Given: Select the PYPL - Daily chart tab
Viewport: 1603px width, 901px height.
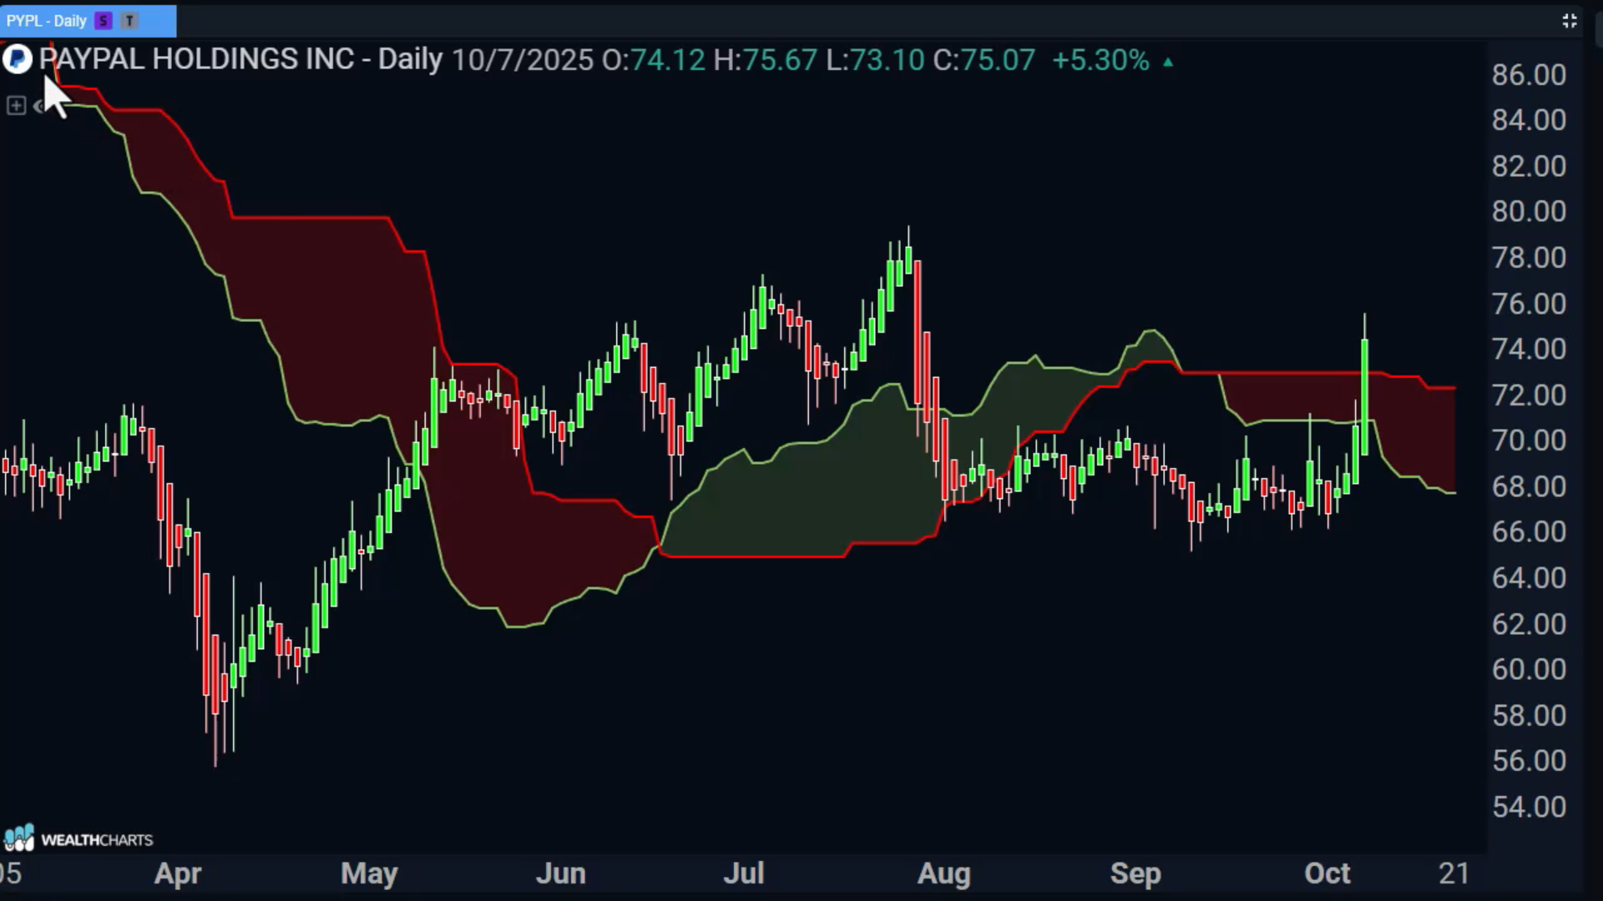Looking at the screenshot, I should click(47, 21).
